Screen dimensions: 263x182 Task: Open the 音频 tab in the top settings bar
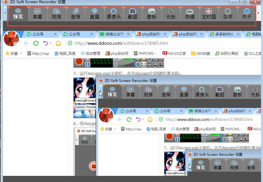click(x=76, y=14)
